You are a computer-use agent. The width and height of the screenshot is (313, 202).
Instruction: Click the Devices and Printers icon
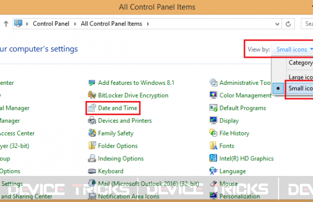click(92, 120)
